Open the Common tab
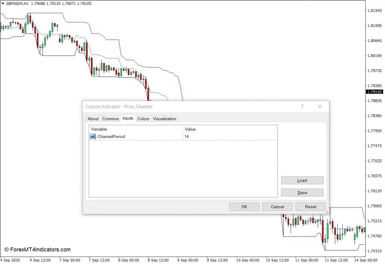The height and width of the screenshot is (264, 385). click(x=111, y=119)
